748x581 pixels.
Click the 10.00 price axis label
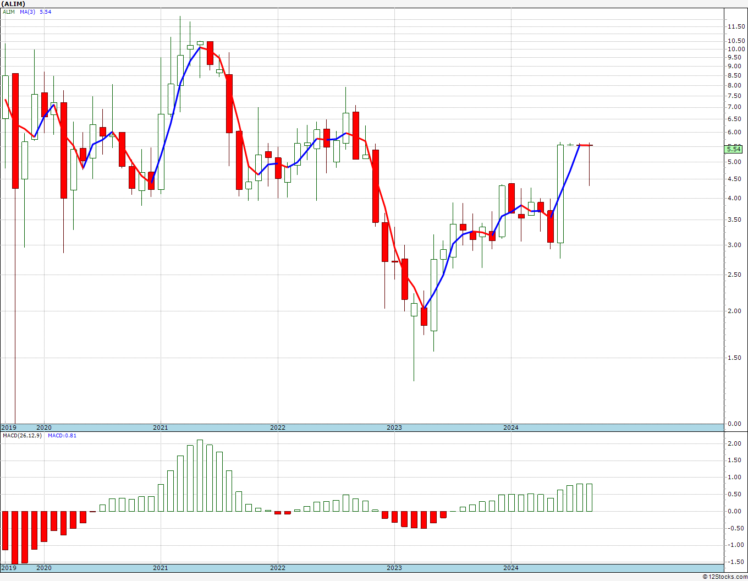pyautogui.click(x=735, y=49)
